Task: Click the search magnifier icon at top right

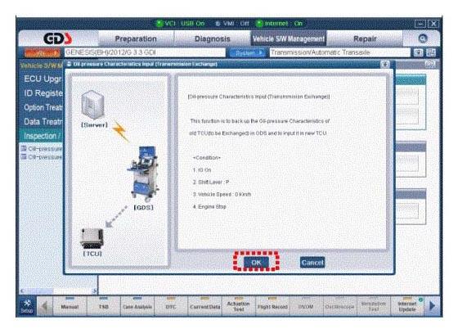Action: click(423, 38)
